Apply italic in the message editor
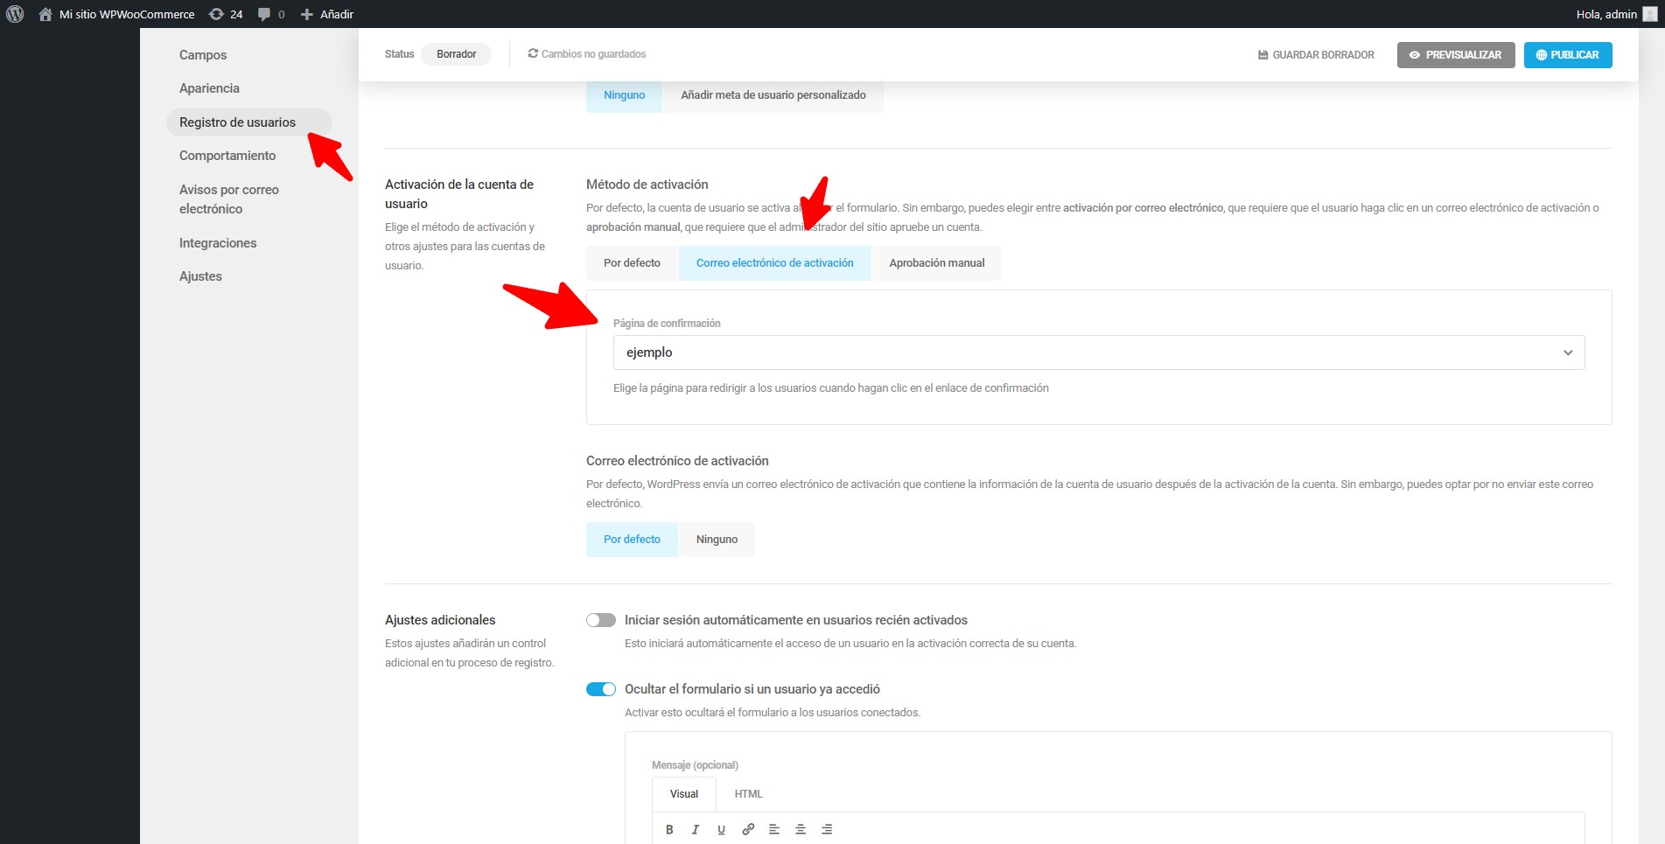This screenshot has height=844, width=1665. [696, 829]
